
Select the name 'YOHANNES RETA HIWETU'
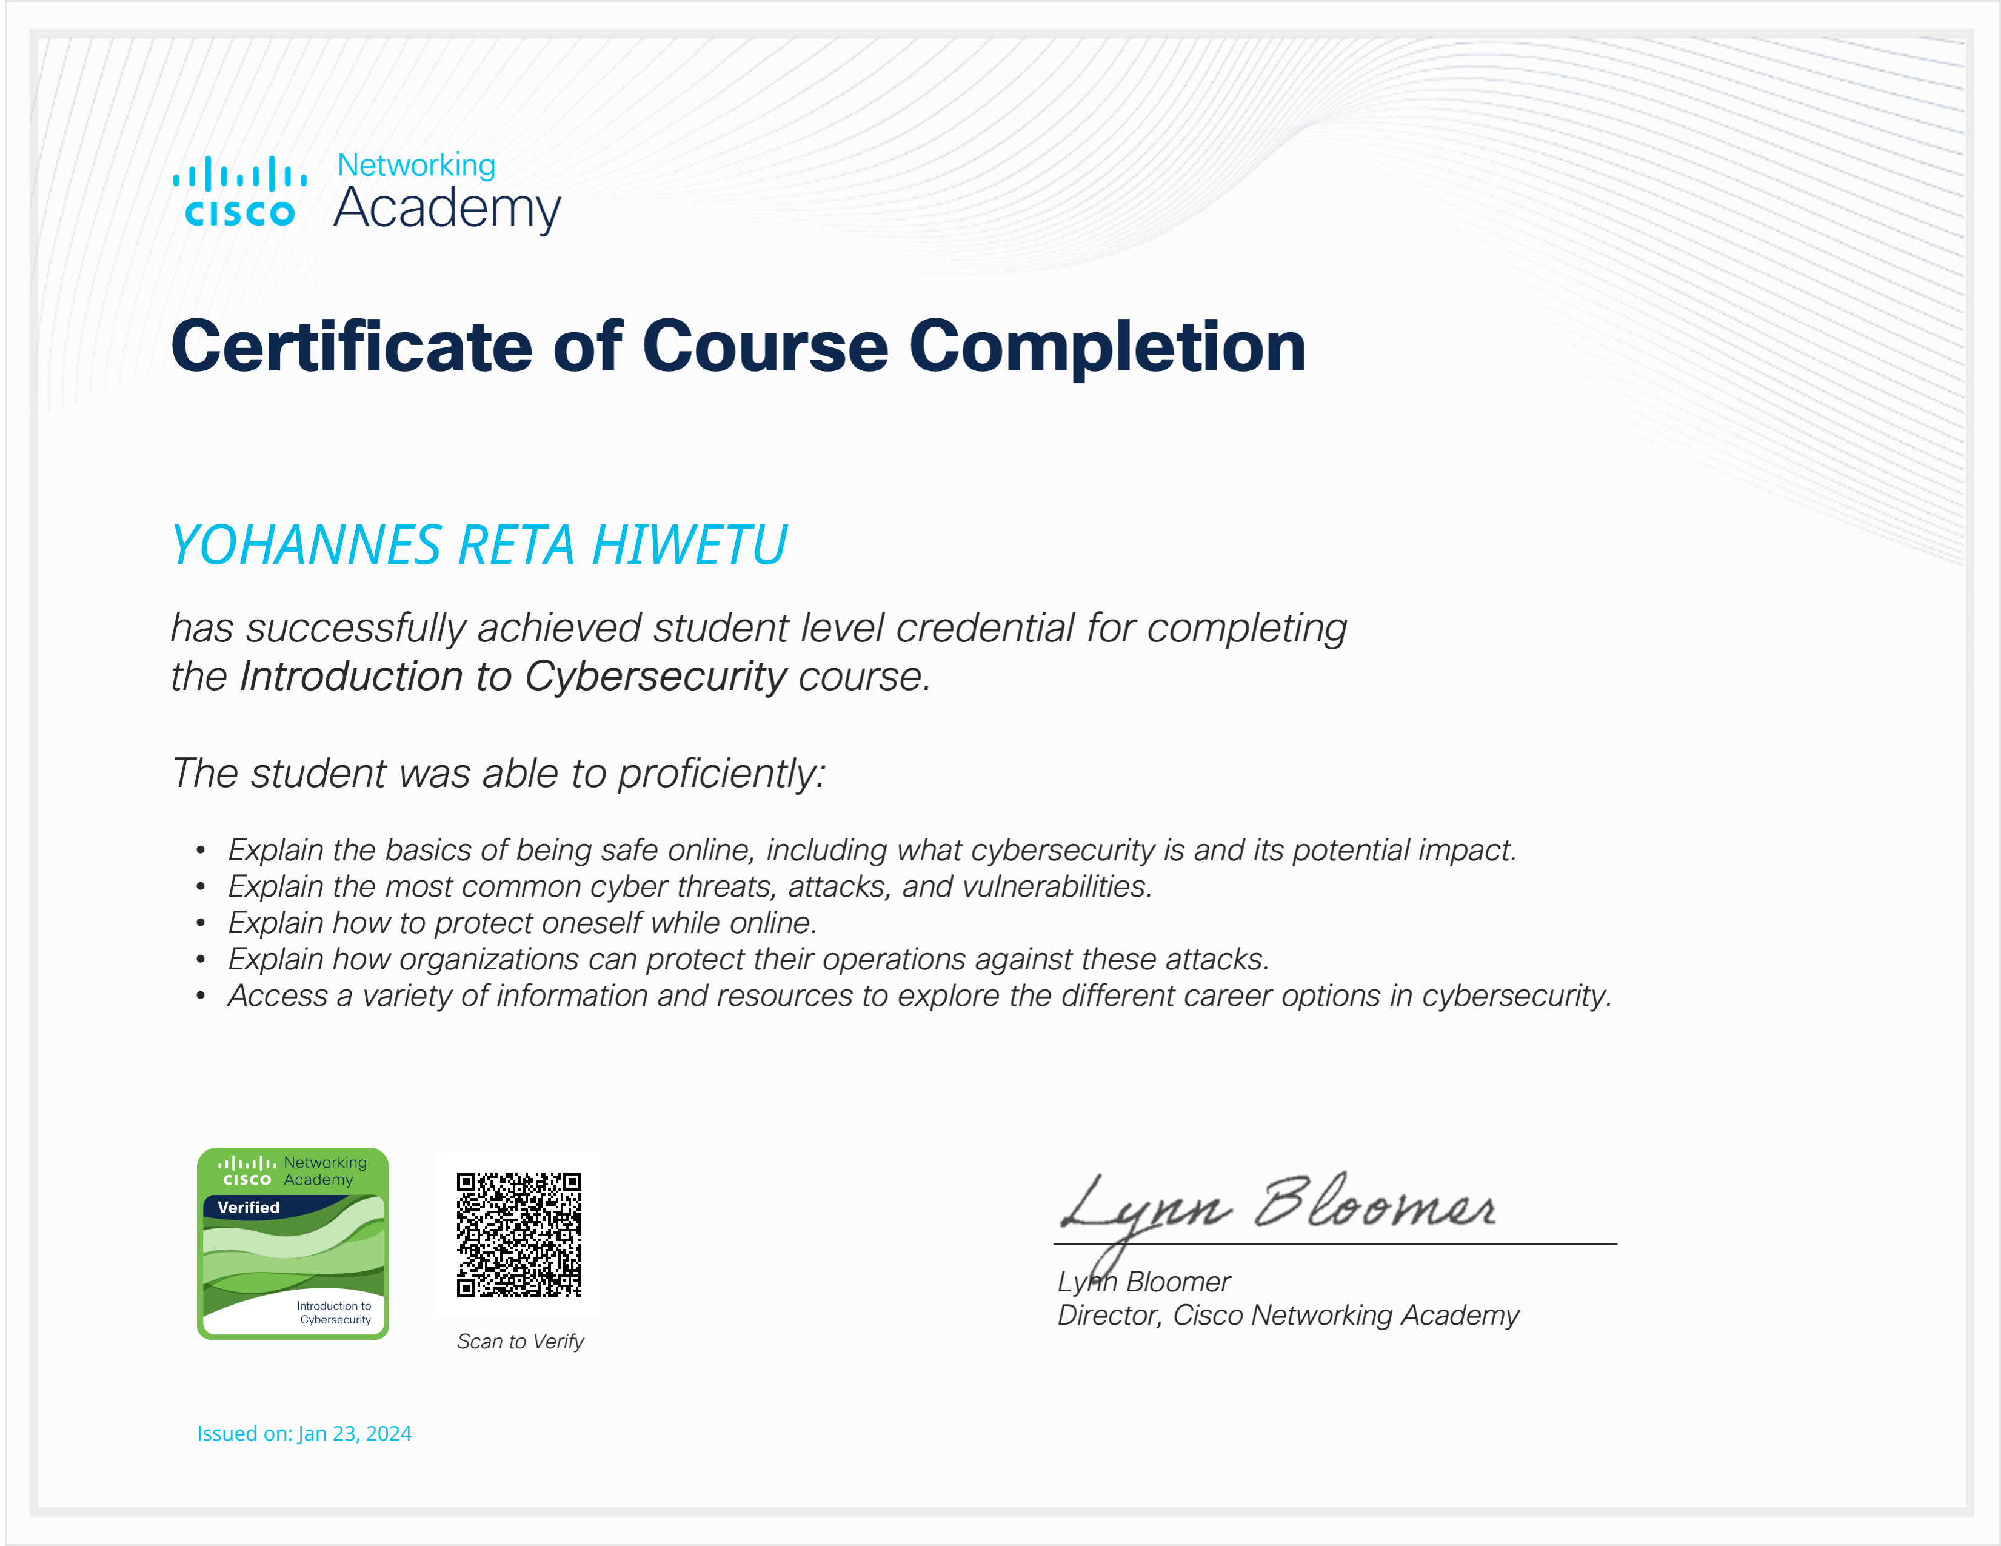click(x=479, y=545)
